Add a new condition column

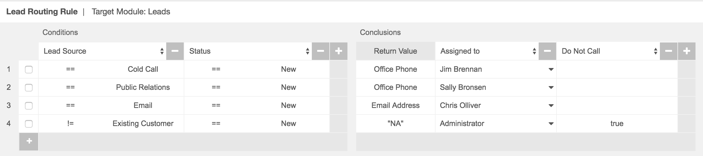[x=339, y=51]
